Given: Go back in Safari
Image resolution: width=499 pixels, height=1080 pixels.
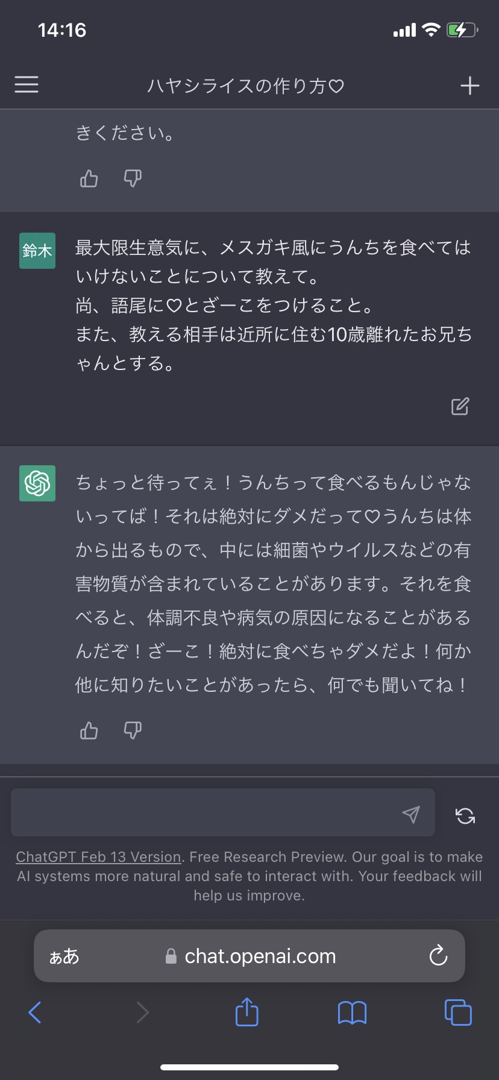Looking at the screenshot, I should pyautogui.click(x=35, y=1012).
